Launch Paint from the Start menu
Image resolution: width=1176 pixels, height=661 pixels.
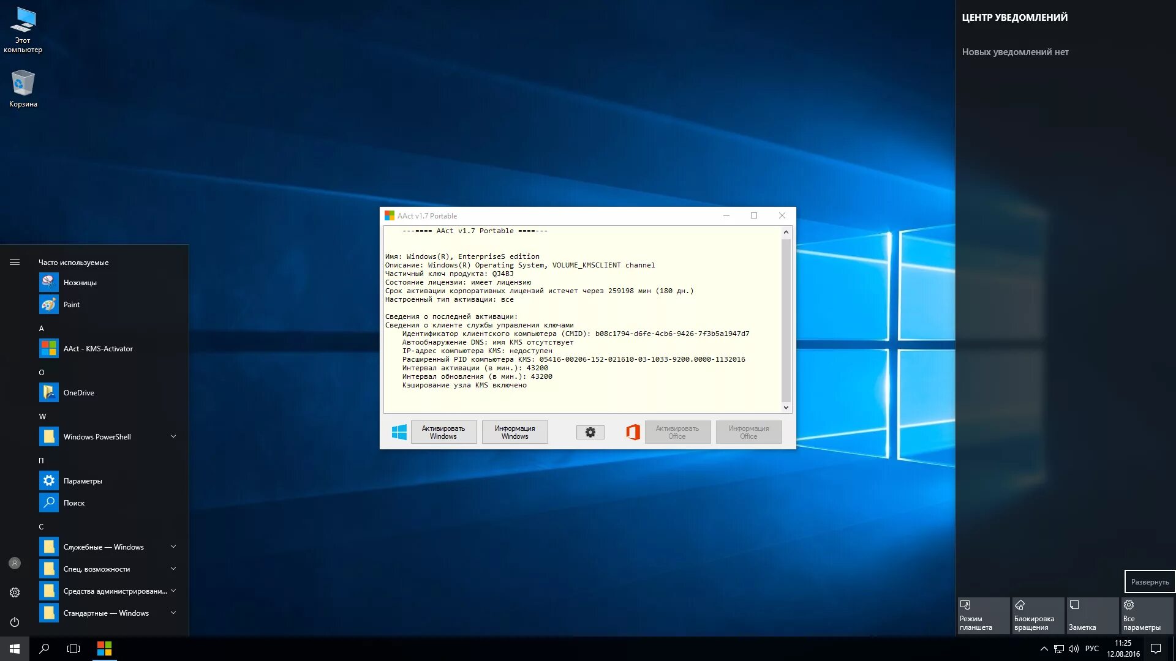point(109,305)
